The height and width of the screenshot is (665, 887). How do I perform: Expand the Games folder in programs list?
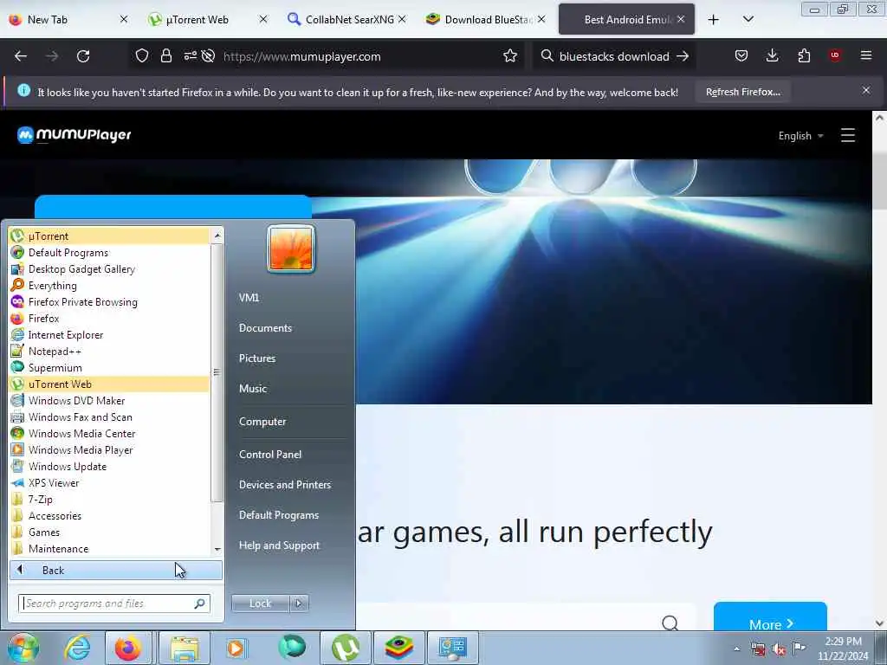pos(109,532)
